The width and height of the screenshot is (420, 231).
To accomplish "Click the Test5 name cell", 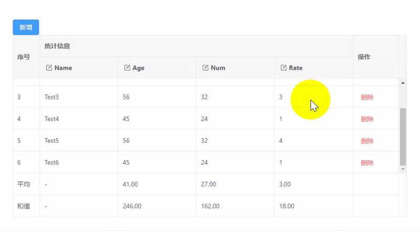I will 52,141.
